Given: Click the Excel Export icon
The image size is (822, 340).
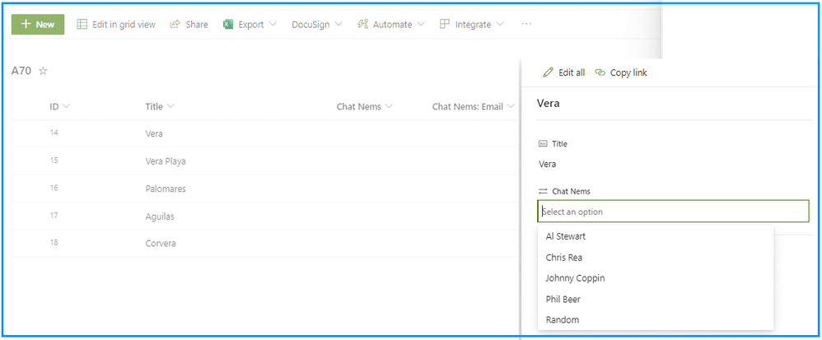Looking at the screenshot, I should pos(227,25).
